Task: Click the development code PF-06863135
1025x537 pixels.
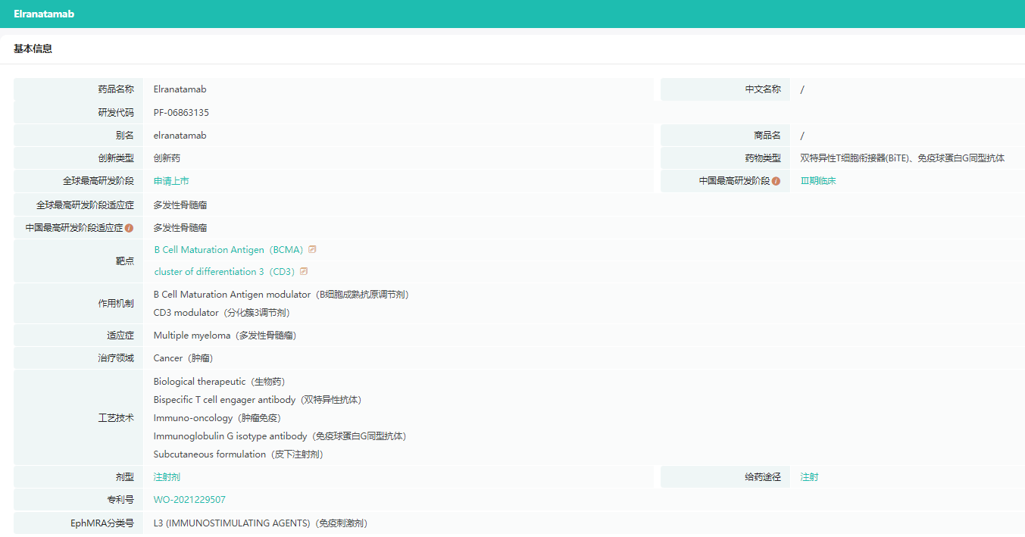Action: tap(181, 113)
